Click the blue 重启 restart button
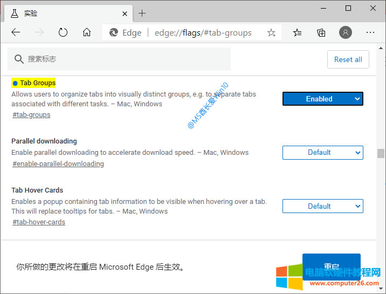The height and width of the screenshot is (294, 386). [x=332, y=267]
